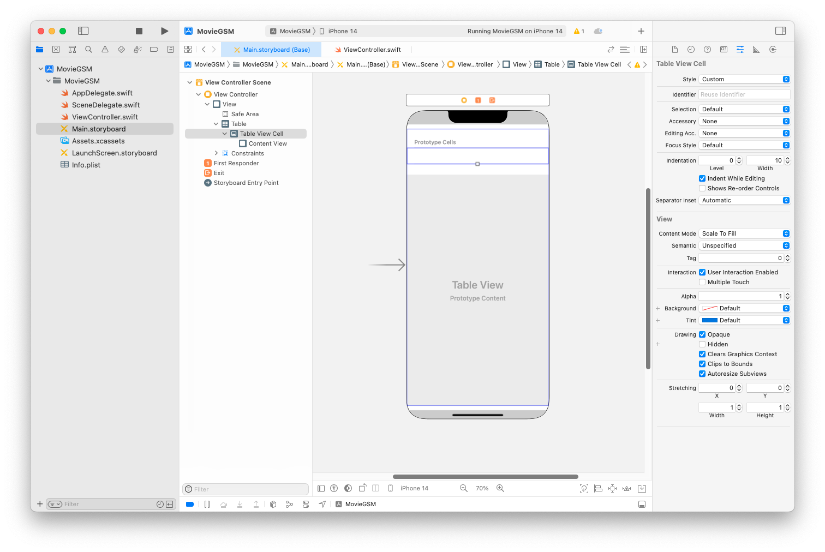Collapse the Table View Cell node
This screenshot has width=825, height=552.
225,134
